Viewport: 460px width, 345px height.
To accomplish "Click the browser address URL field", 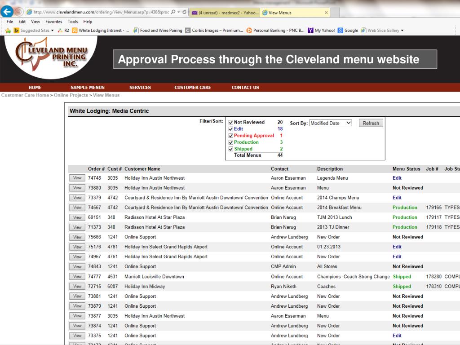I will click(x=101, y=12).
